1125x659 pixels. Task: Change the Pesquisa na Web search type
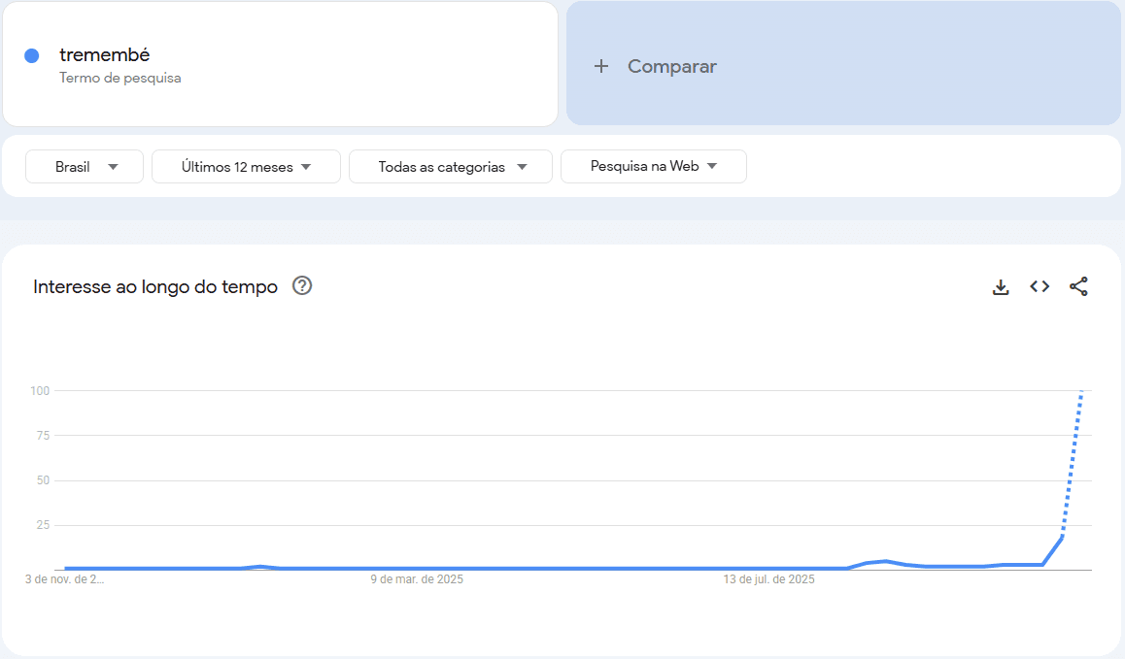point(653,166)
